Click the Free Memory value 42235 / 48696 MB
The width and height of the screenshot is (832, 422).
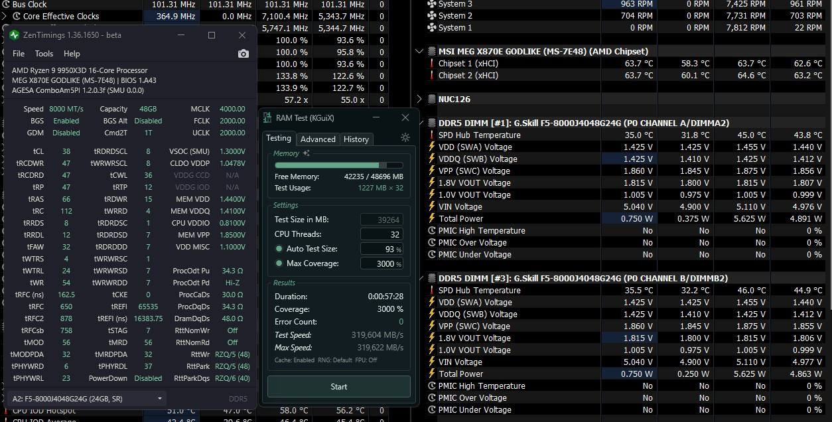click(x=374, y=176)
